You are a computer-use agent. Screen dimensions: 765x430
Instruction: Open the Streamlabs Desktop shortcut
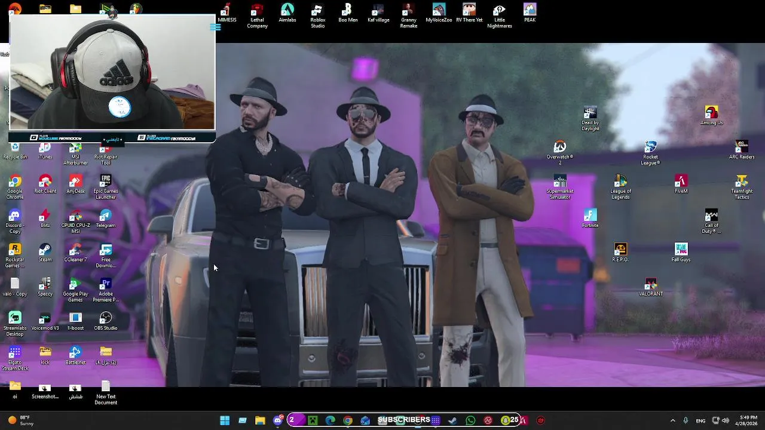tap(15, 323)
